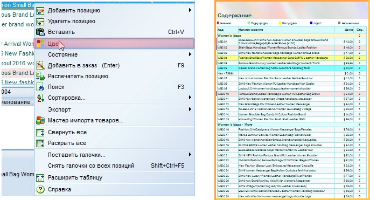Click the yellow Распродажа legend swatch
The height and width of the screenshot is (200, 370).
click(x=280, y=23)
